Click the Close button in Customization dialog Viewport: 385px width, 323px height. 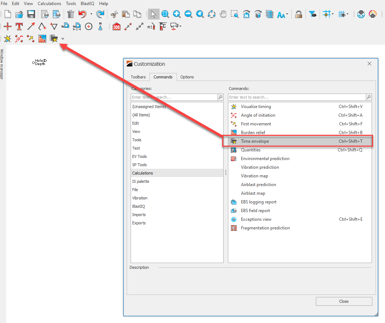point(344,301)
